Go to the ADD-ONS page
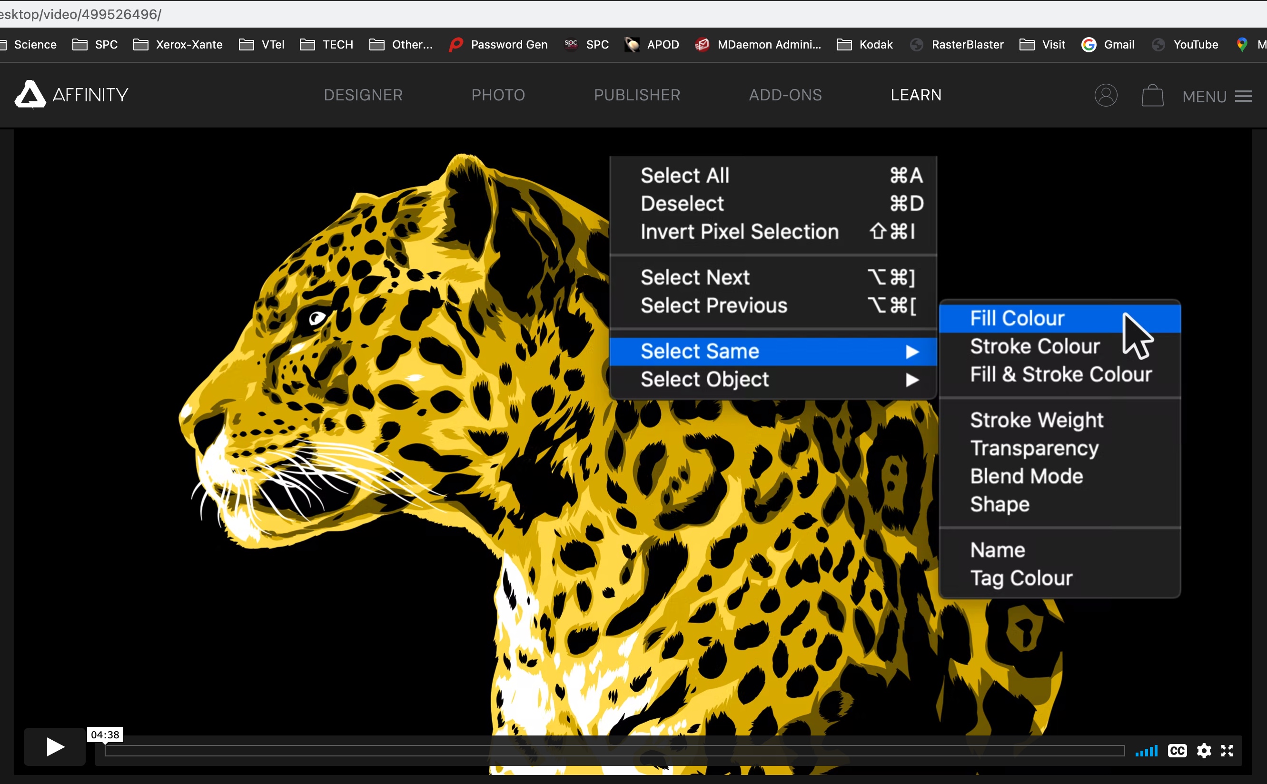Viewport: 1267px width, 784px height. [785, 95]
